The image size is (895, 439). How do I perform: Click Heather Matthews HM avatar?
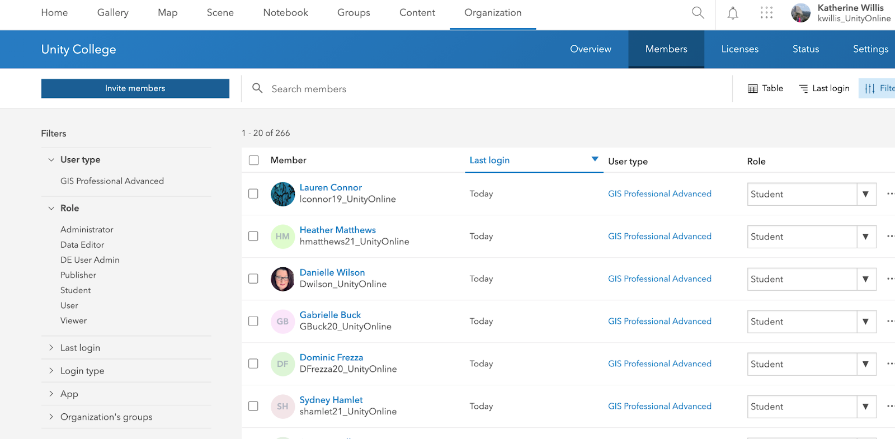(282, 237)
